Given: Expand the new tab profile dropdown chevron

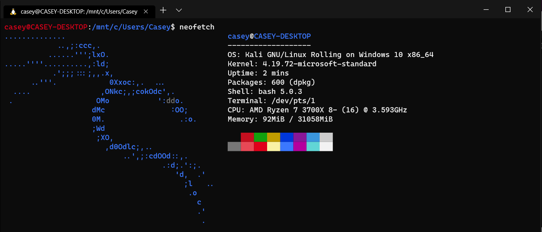Looking at the screenshot, I should pyautogui.click(x=179, y=10).
